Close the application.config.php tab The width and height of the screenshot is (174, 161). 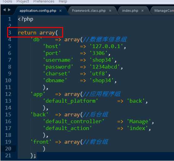pos(60,11)
